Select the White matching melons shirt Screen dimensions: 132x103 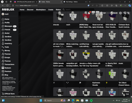[73, 36]
